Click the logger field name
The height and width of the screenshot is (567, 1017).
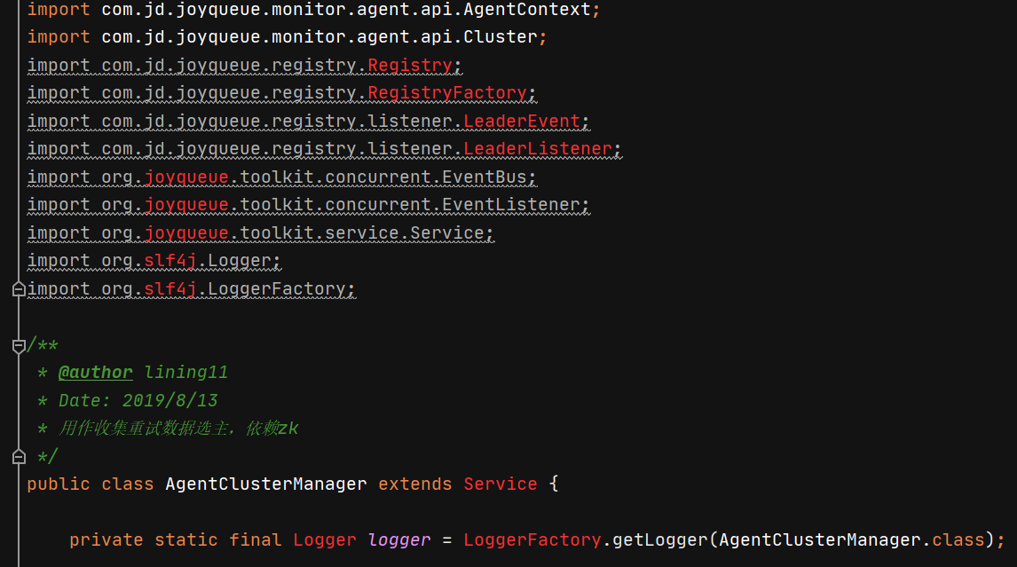tap(398, 539)
